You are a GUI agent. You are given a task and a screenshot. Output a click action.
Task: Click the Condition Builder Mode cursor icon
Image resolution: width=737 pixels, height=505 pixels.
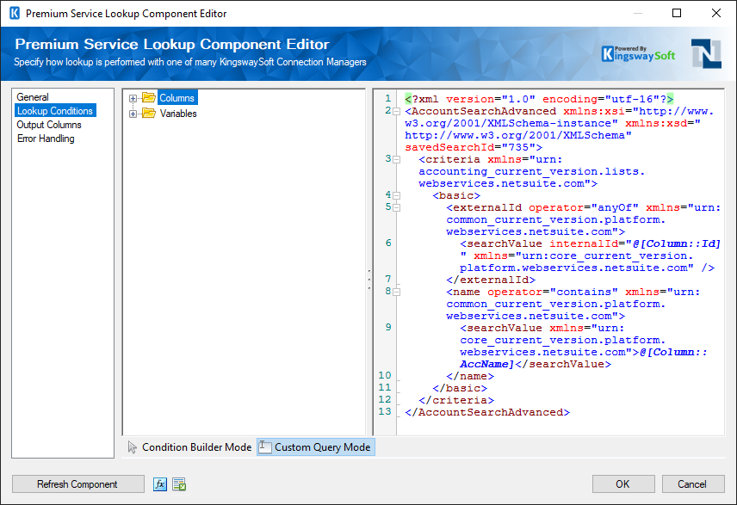click(132, 447)
